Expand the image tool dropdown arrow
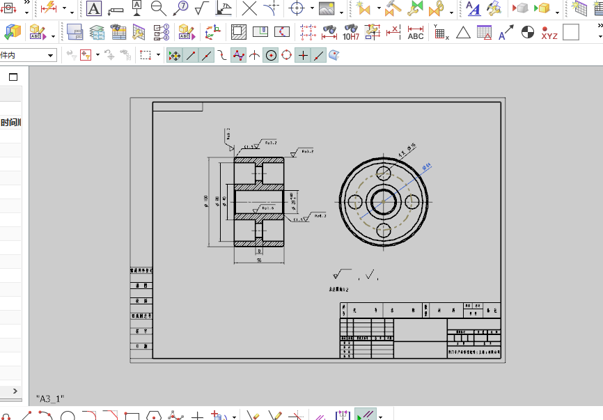Viewport: 603px width, 420px height. point(341,13)
